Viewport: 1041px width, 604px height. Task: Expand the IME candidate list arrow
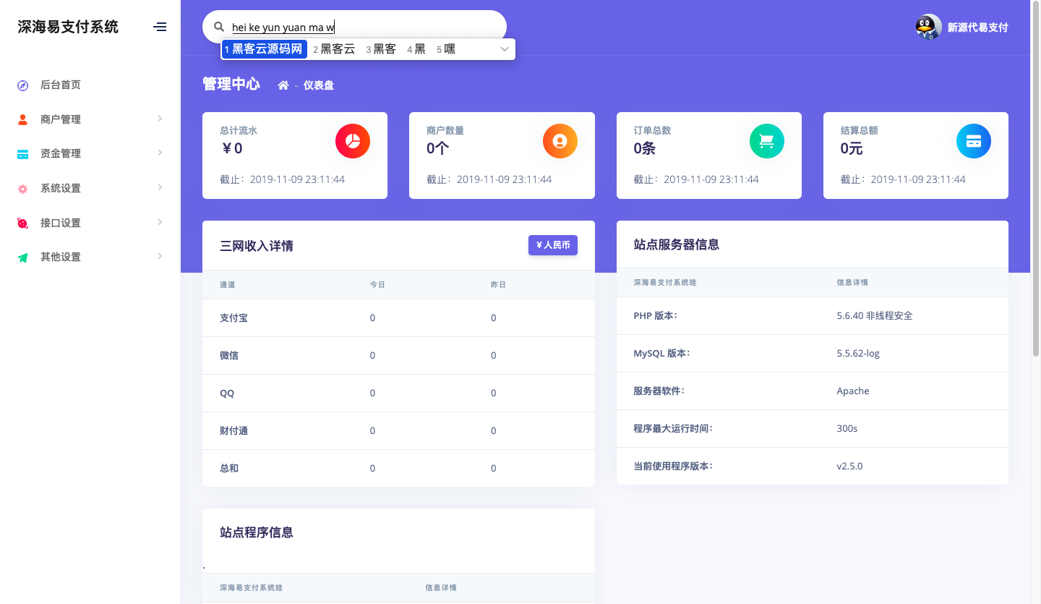[505, 49]
